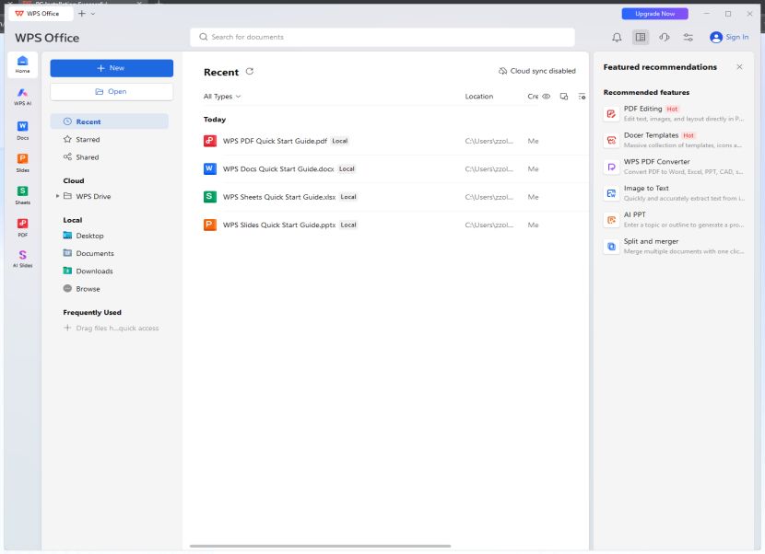Focus the Search for documents field

pyautogui.click(x=382, y=37)
